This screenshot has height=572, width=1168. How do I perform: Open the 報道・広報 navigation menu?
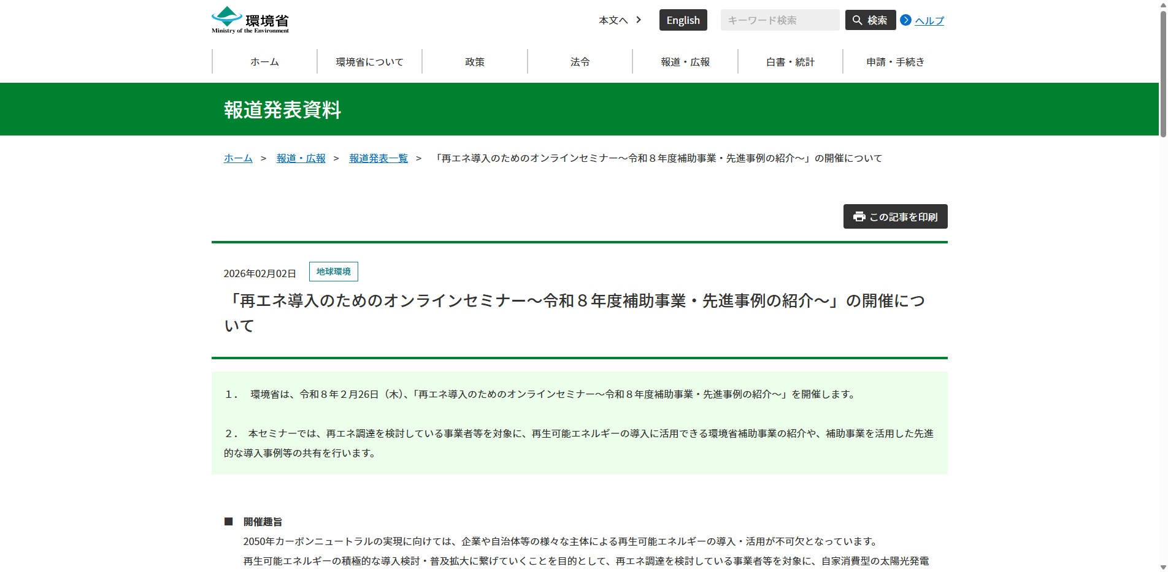[x=685, y=62]
